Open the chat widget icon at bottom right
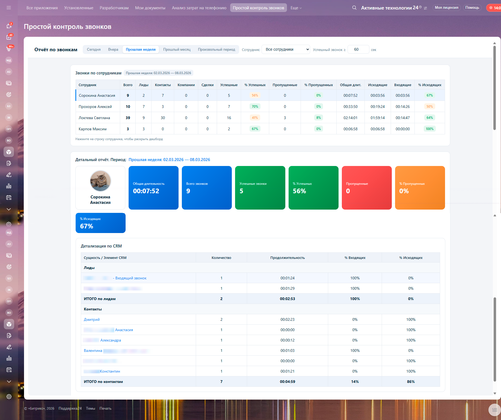Viewport: 501px width, 420px height. pos(494,410)
